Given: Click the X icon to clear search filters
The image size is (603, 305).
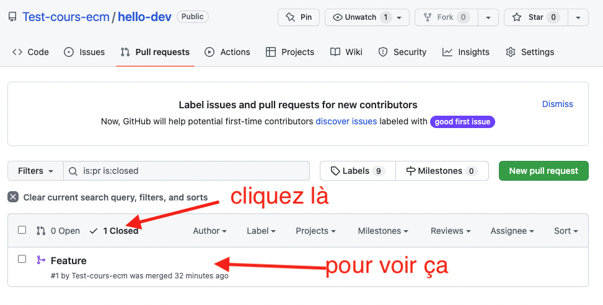Looking at the screenshot, I should tap(13, 197).
